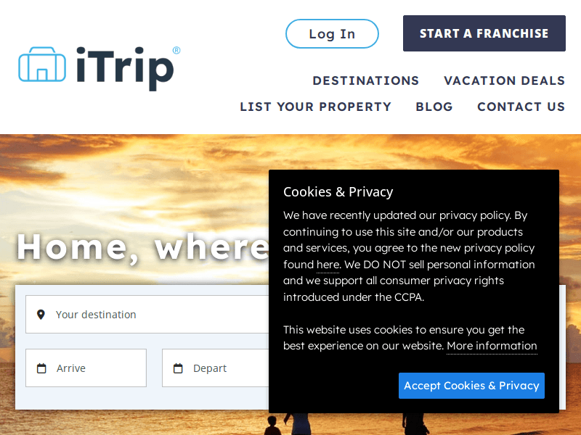This screenshot has height=435, width=581.
Task: Open the Destinations menu item
Action: [x=365, y=80]
